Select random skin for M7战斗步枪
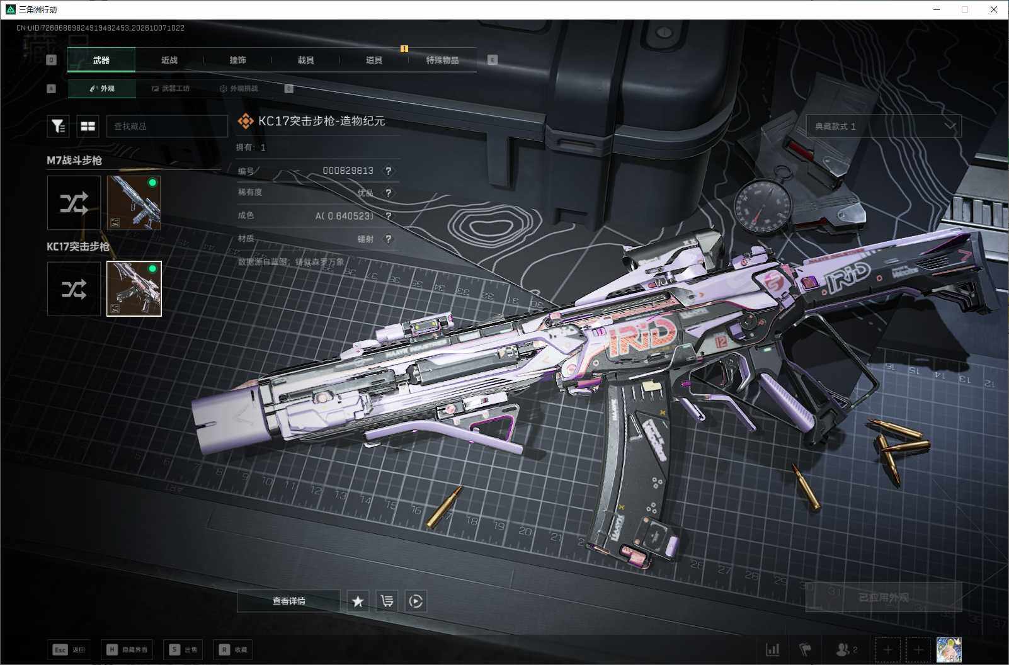The image size is (1009, 665). pos(74,203)
